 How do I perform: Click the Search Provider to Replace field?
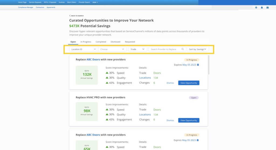coord(165,49)
